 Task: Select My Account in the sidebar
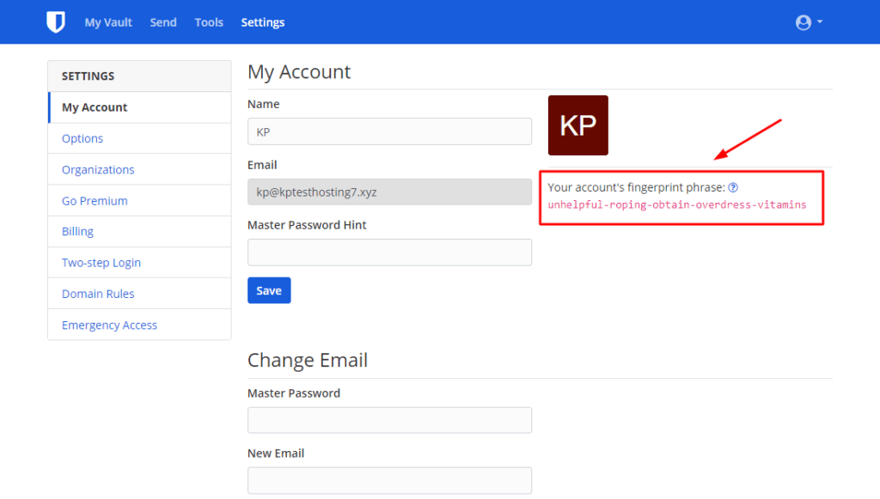(93, 106)
